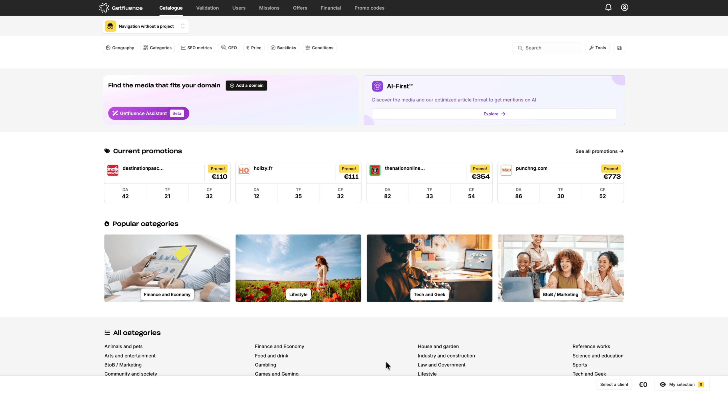Image resolution: width=728 pixels, height=393 pixels.
Task: Go to the Promo codes tab
Action: (x=369, y=8)
